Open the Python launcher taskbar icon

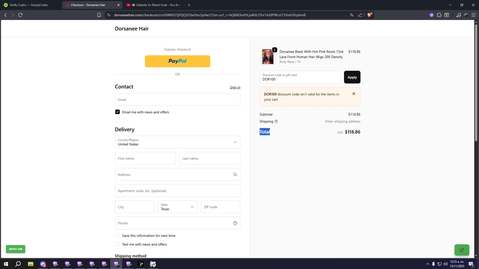pyautogui.click(x=153, y=264)
